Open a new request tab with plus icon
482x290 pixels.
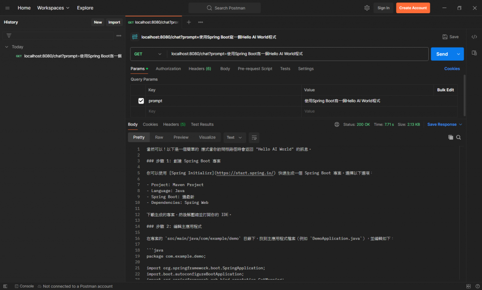189,22
